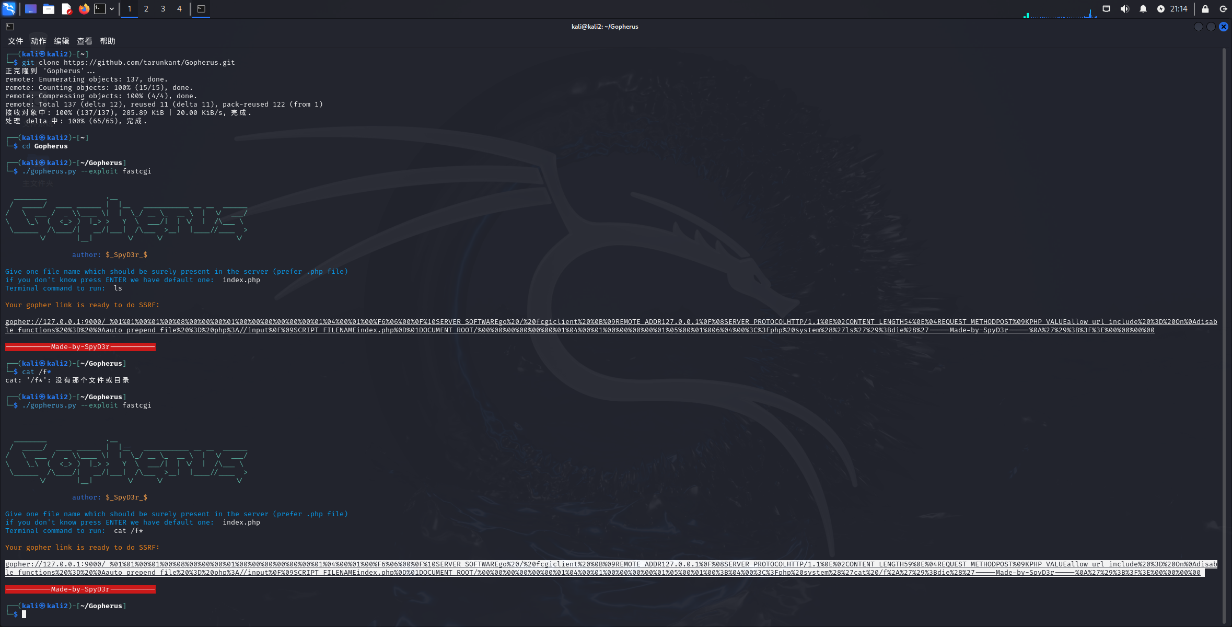Click the show desktop panel icon
1232x627 pixels.
coord(31,9)
